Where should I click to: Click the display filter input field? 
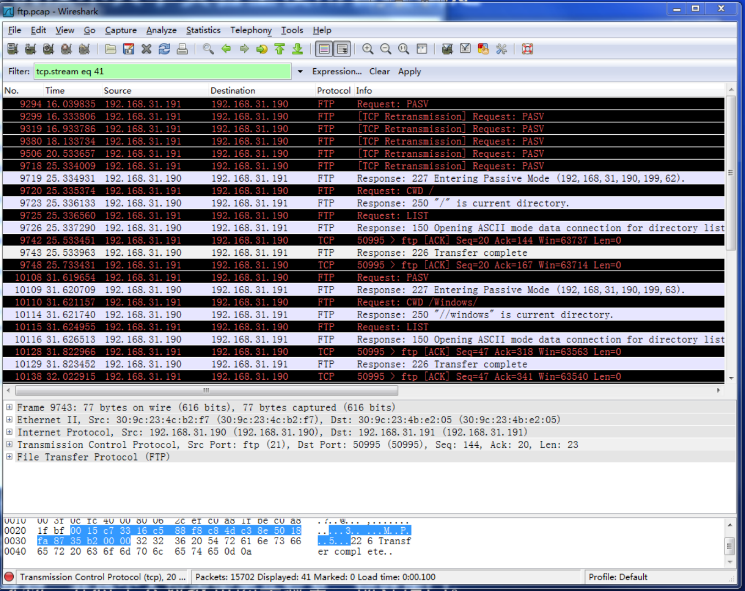[162, 72]
